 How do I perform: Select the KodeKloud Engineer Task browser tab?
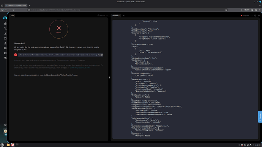(16, 6)
